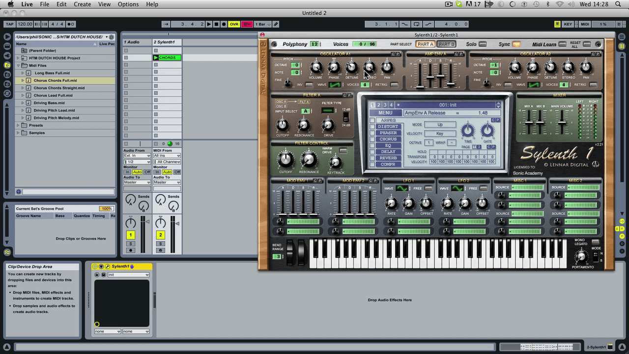629x354 pixels.
Task: Click the Sylenth1 device wrench icon
Action: point(108,266)
